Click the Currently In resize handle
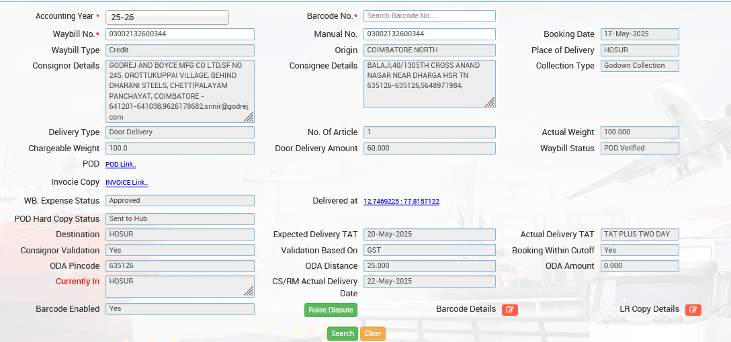The height and width of the screenshot is (342, 731). point(249,291)
